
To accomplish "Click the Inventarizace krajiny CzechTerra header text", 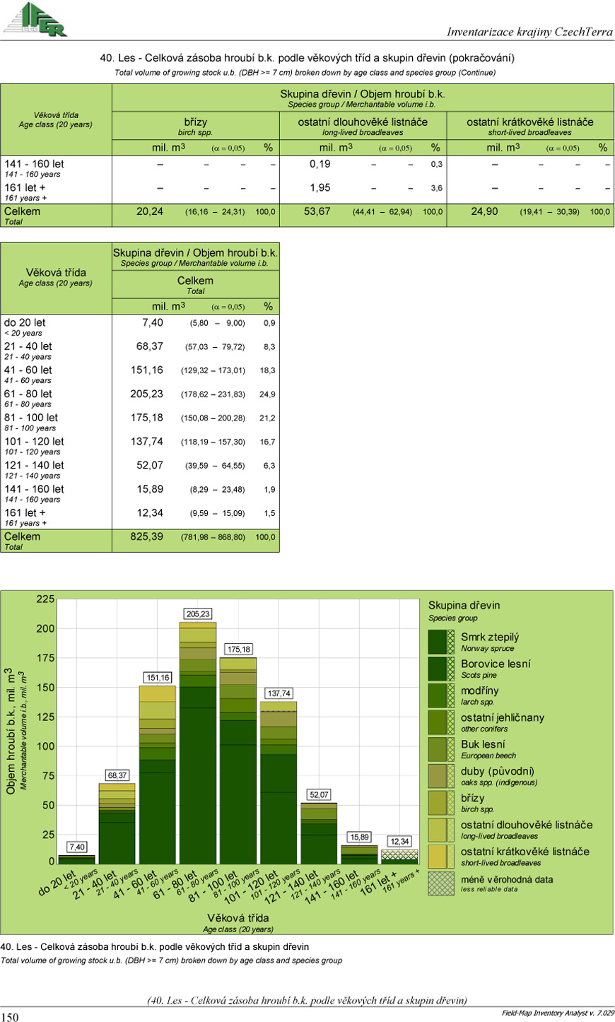I will (x=529, y=32).
